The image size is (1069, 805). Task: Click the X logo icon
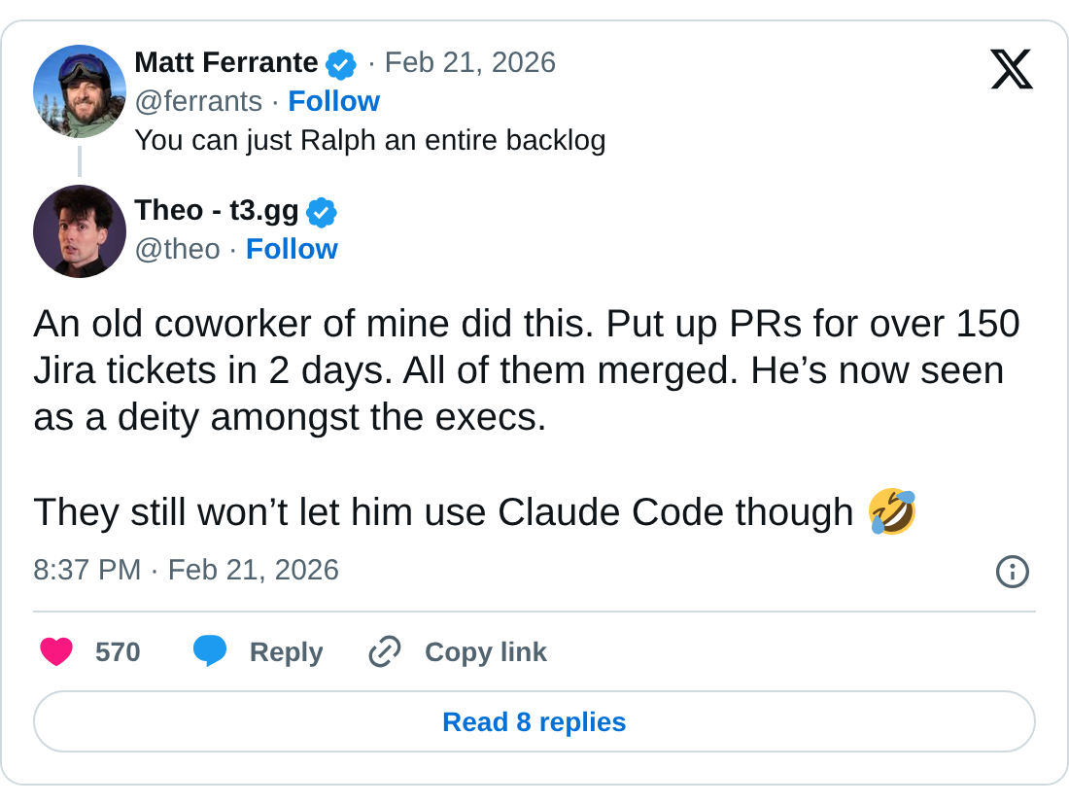(1011, 69)
